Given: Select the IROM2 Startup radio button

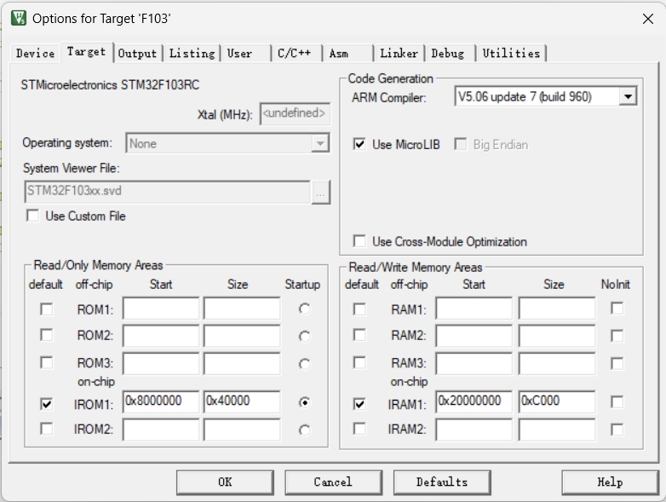Looking at the screenshot, I should (x=304, y=430).
